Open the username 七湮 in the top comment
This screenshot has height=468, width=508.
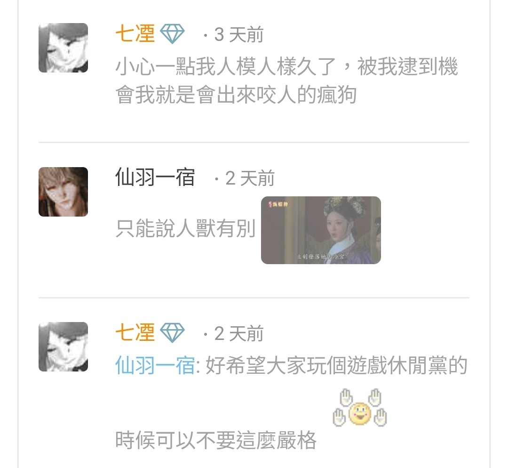(135, 34)
